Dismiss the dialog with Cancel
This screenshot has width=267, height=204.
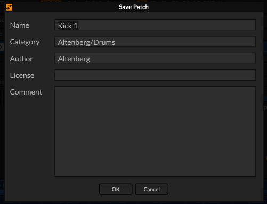152,189
